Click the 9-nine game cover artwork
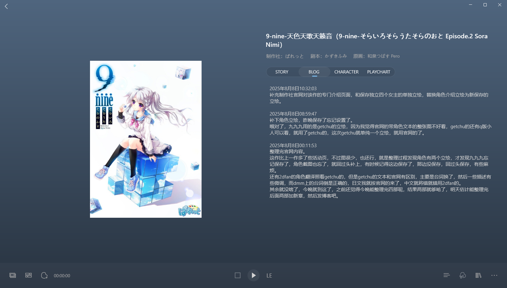Viewport: 507px width, 288px height. point(146,139)
